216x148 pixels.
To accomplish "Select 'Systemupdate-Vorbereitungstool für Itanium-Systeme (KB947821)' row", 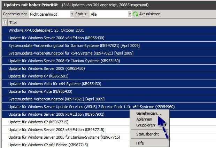I will pos(109,46).
